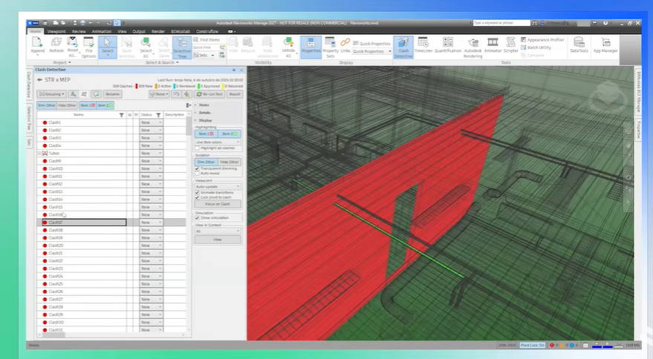
Task: Click the Find Items tool
Action: coord(207,39)
